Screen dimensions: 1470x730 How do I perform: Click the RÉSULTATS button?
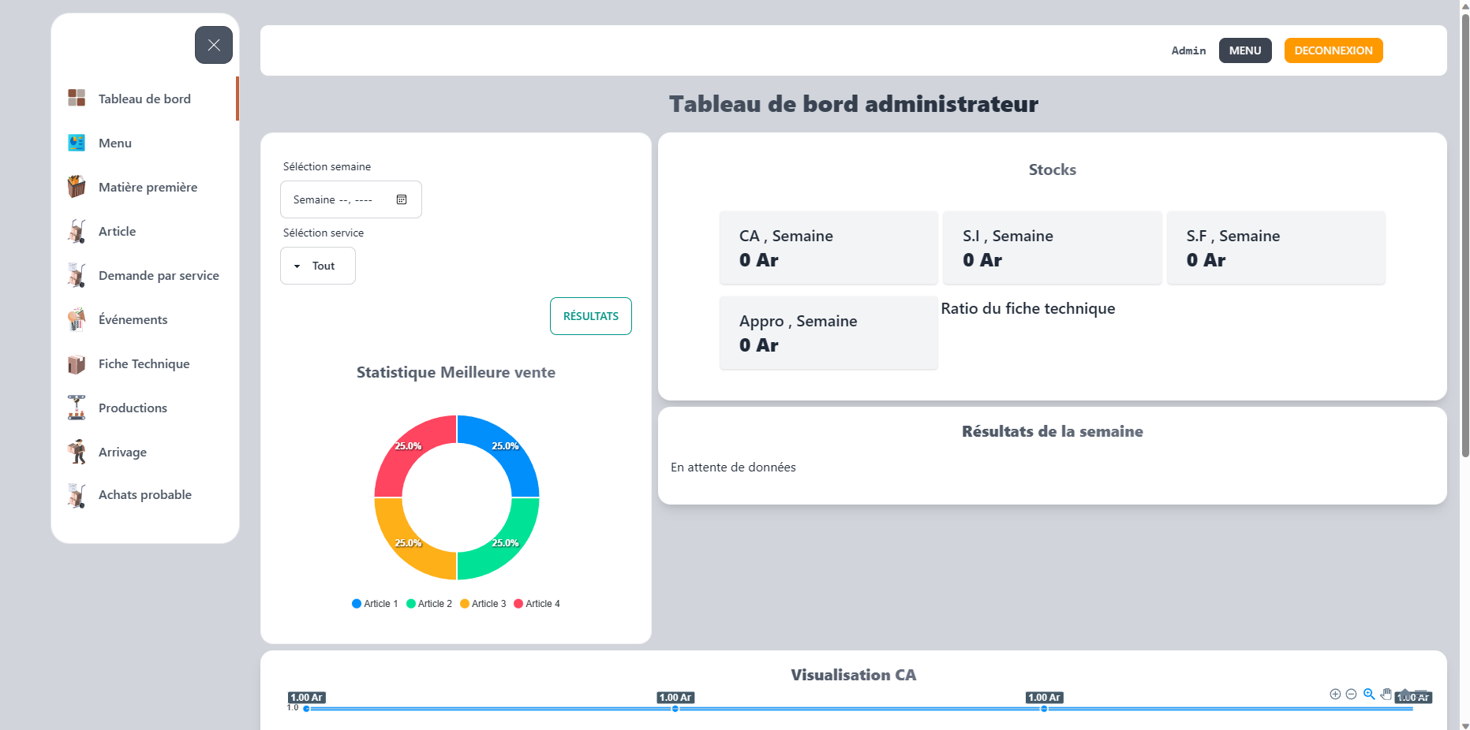591,316
